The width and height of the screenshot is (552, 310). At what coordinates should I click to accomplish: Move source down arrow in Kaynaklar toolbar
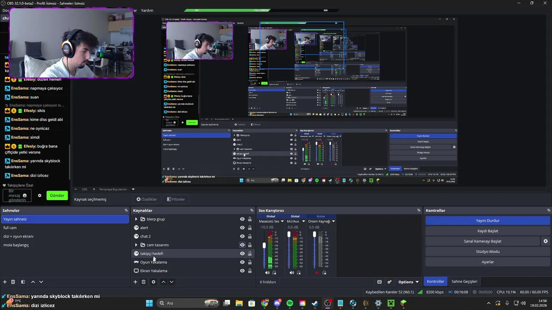click(171, 282)
